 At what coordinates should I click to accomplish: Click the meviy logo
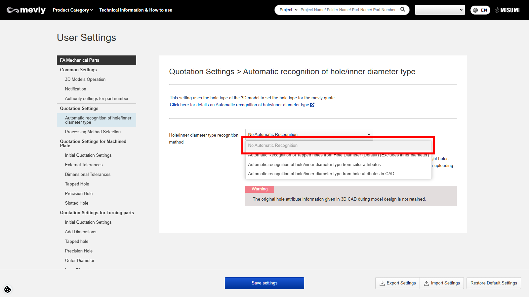pos(26,10)
